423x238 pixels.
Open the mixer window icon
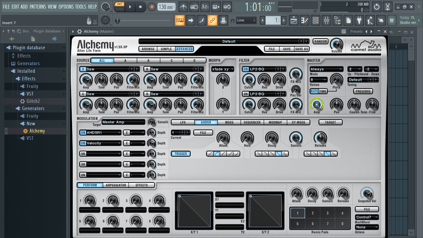(327, 20)
